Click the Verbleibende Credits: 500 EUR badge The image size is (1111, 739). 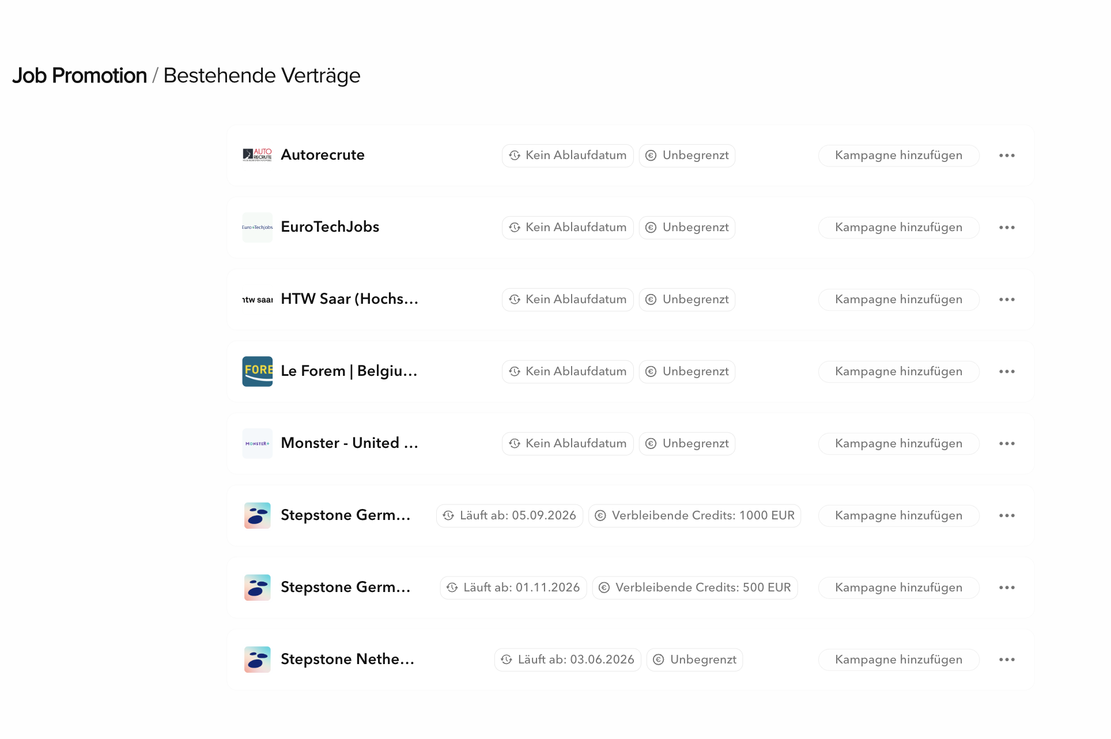[x=695, y=588]
